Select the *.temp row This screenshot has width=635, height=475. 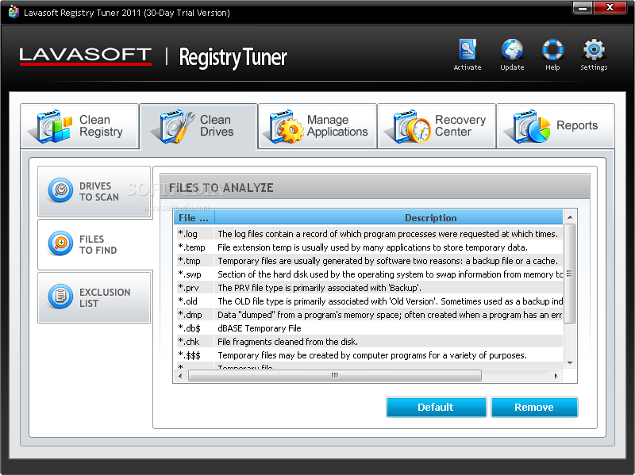[x=369, y=247]
